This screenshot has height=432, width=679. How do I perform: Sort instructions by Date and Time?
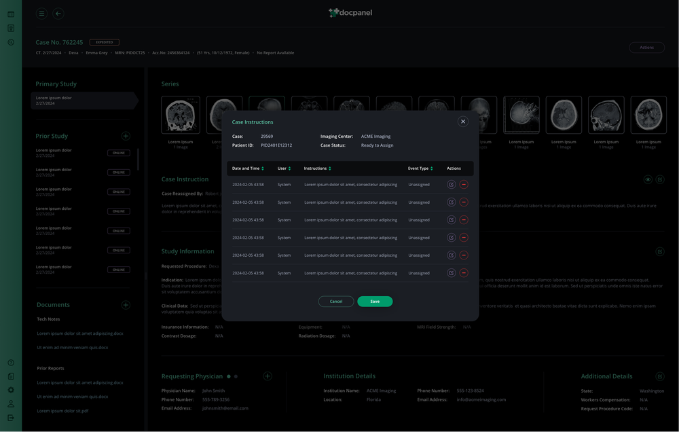click(261, 168)
